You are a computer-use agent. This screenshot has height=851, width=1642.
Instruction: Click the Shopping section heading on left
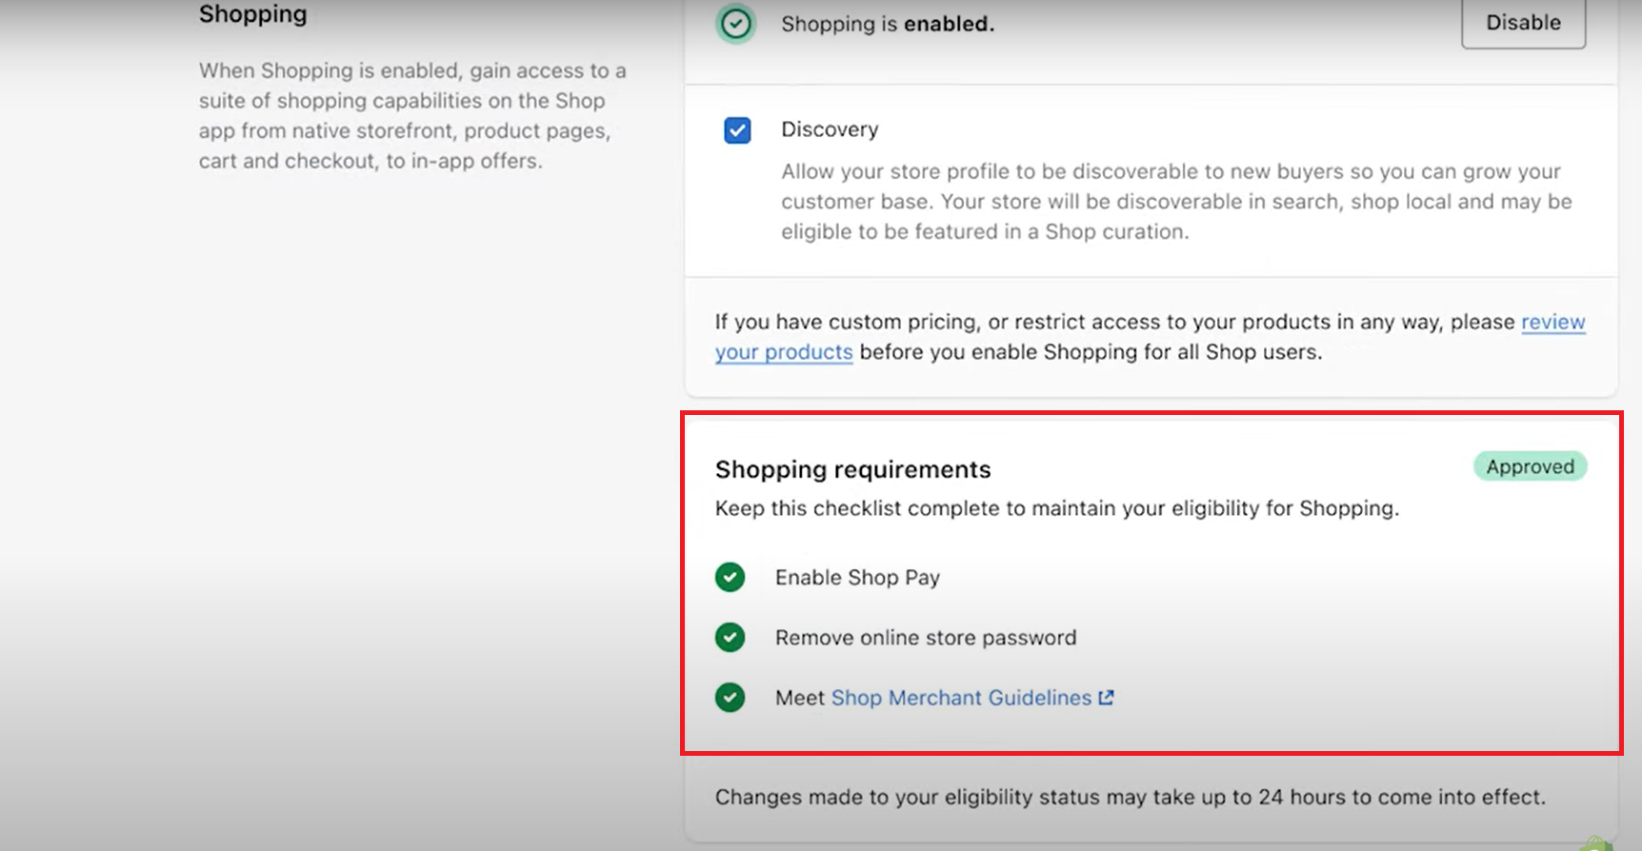click(253, 14)
